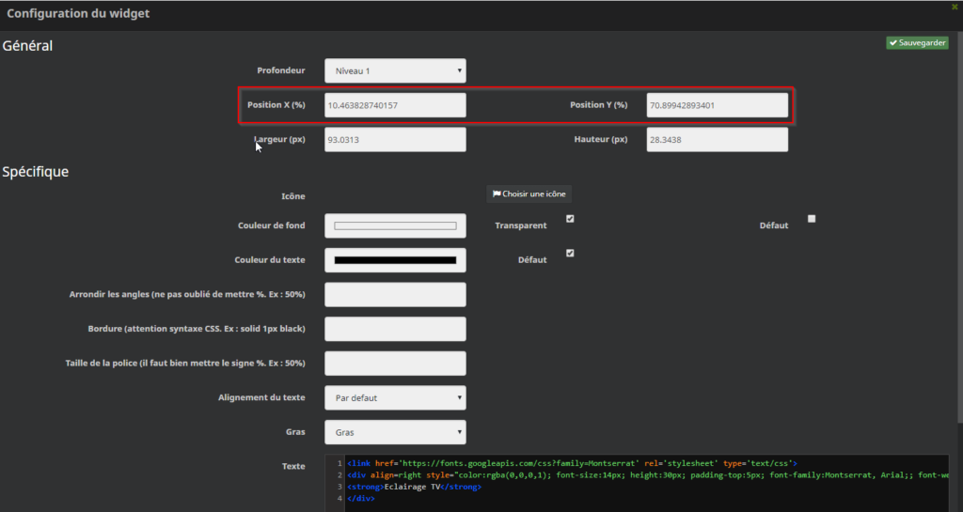Click line 2 div align code
Viewport: 963px width, 512px height.
pos(648,475)
